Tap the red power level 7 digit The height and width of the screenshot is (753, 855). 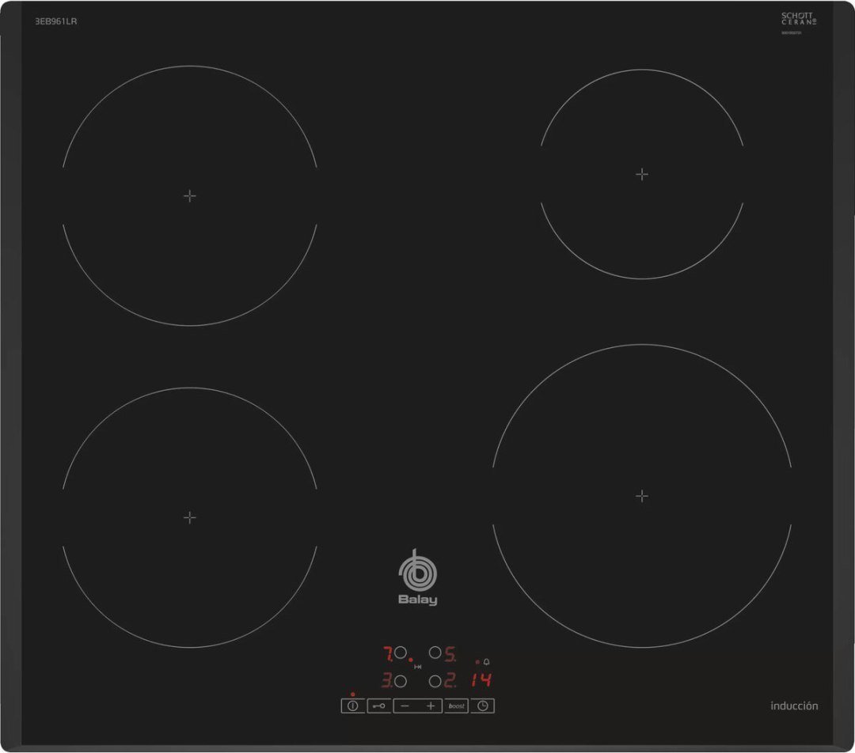388,653
